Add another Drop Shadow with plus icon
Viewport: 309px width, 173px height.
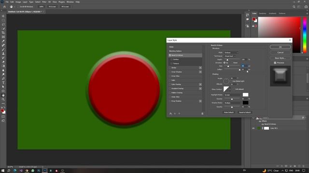[200, 101]
